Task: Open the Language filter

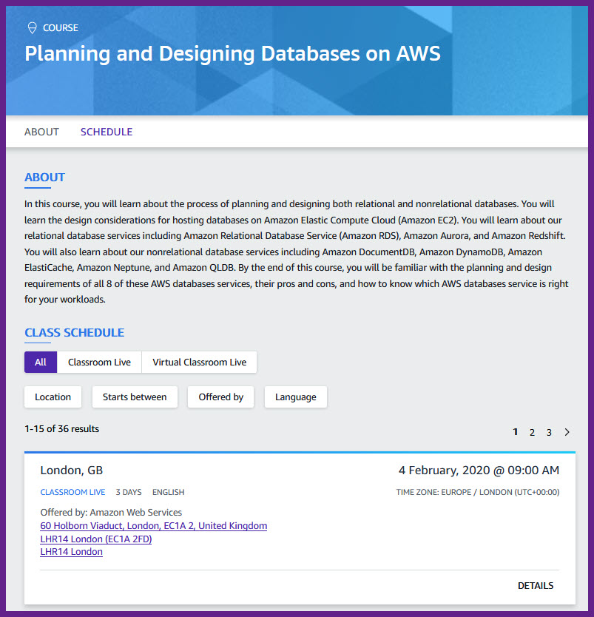Action: 295,397
